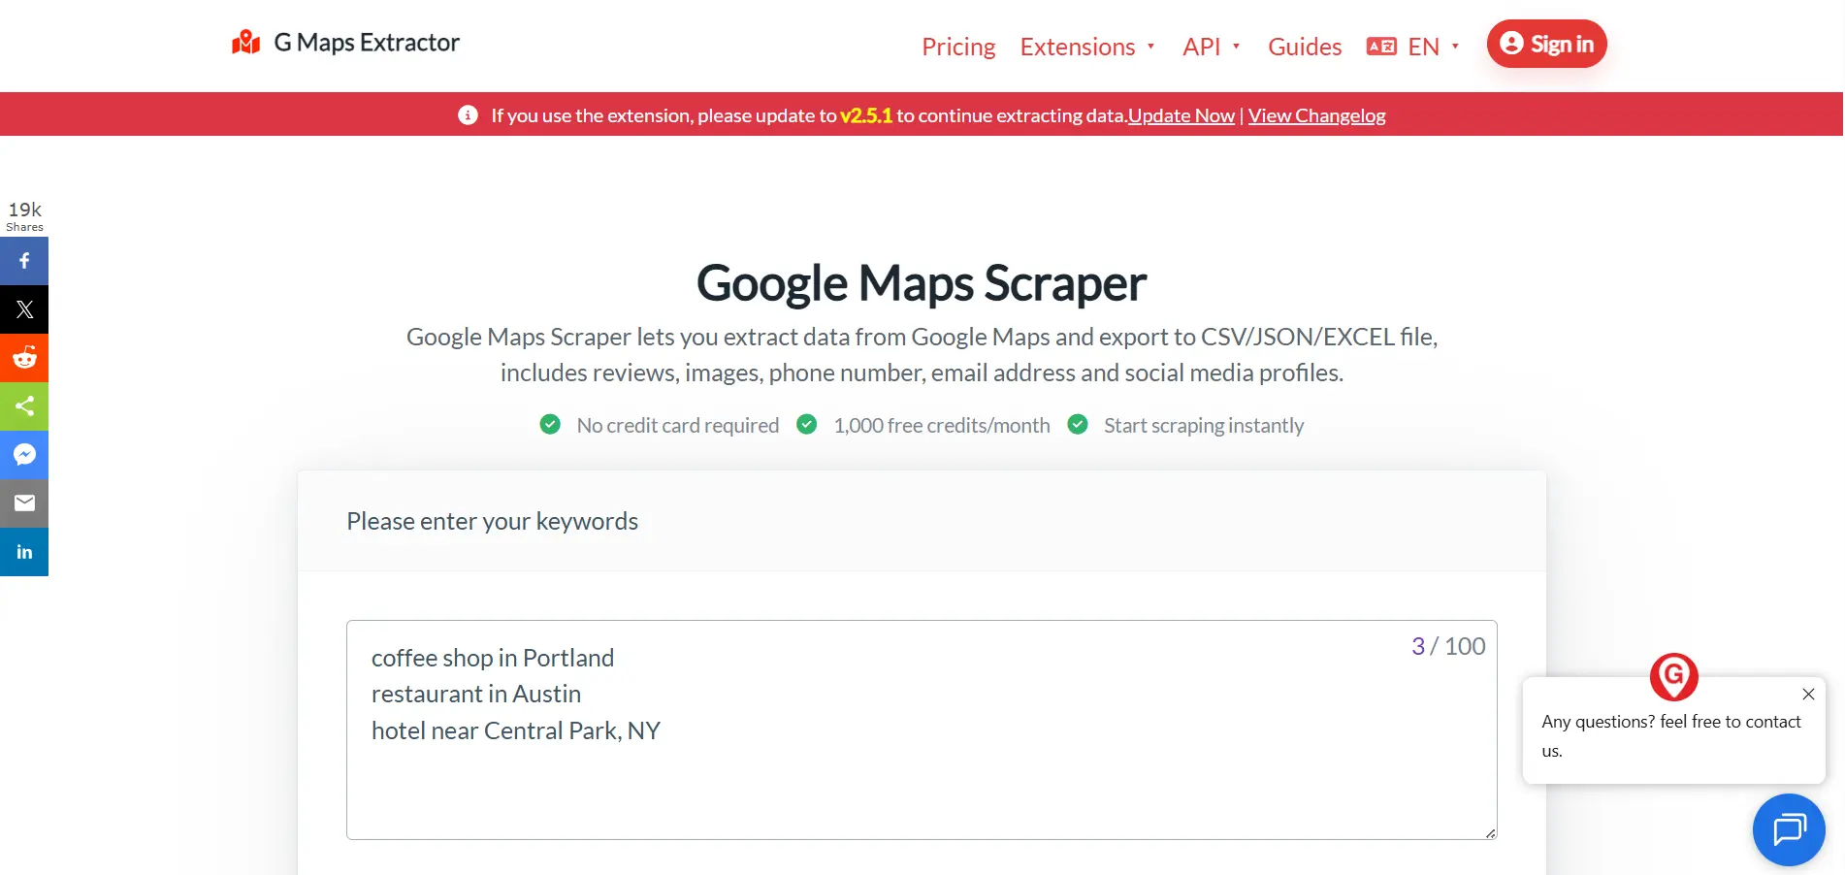This screenshot has width=1845, height=875.
Task: Click the 1,000 free credits/month checkmark icon
Action: click(x=806, y=424)
